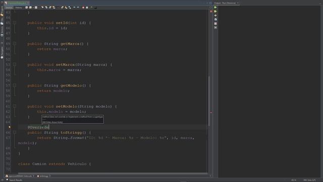Click vertical editor scrollbar thumb
The height and width of the screenshot is (182, 323).
(209, 101)
